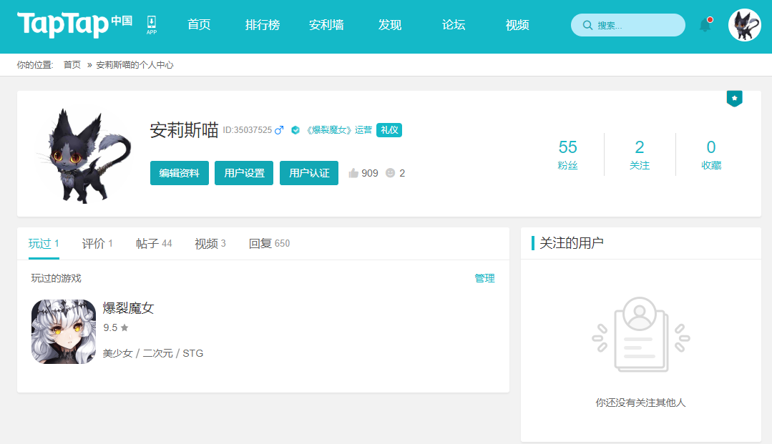Click the TapTap logo
The height and width of the screenshot is (444, 772).
tap(74, 24)
